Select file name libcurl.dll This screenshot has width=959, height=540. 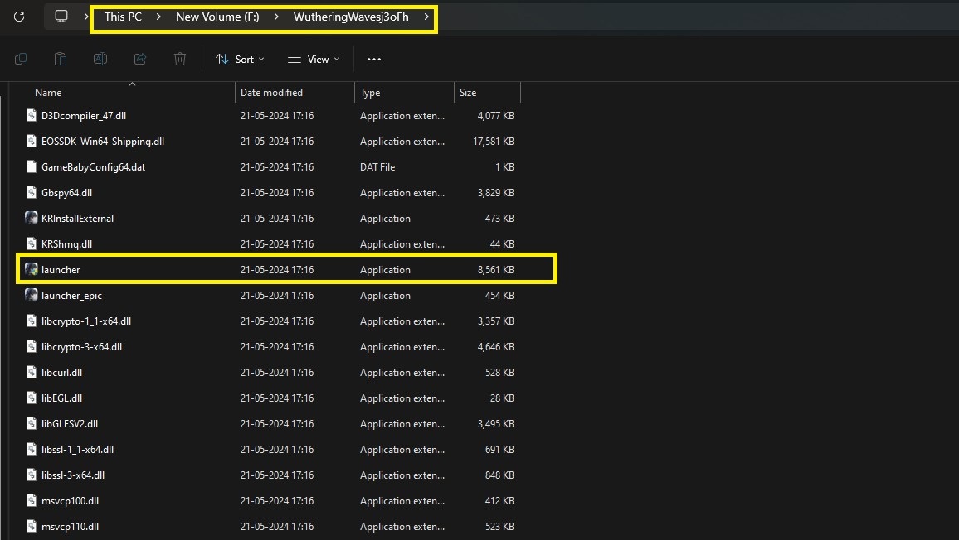click(x=61, y=372)
